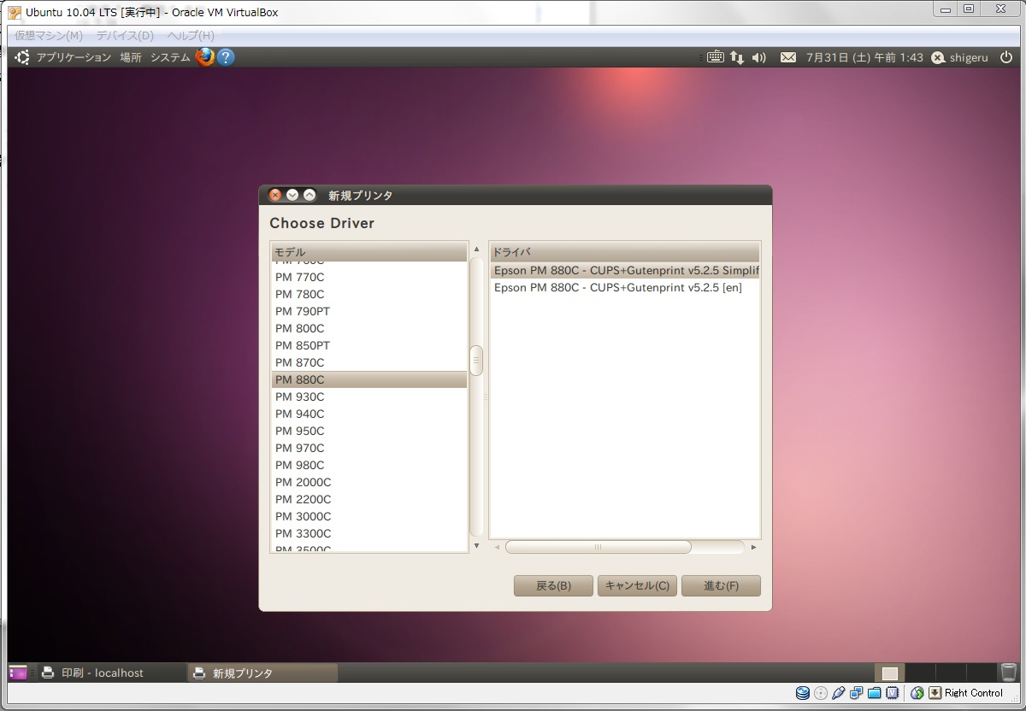The width and height of the screenshot is (1026, 711).
Task: Click the session icon beside shigeru
Action: tap(938, 57)
